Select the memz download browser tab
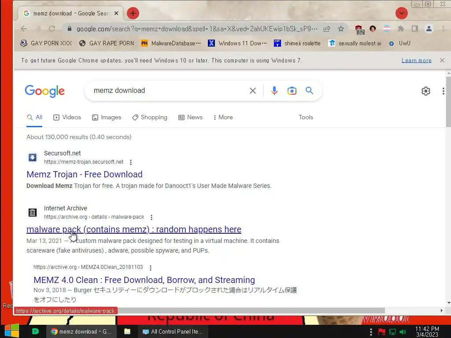Image resolution: width=451 pixels, height=338 pixels. (71, 14)
